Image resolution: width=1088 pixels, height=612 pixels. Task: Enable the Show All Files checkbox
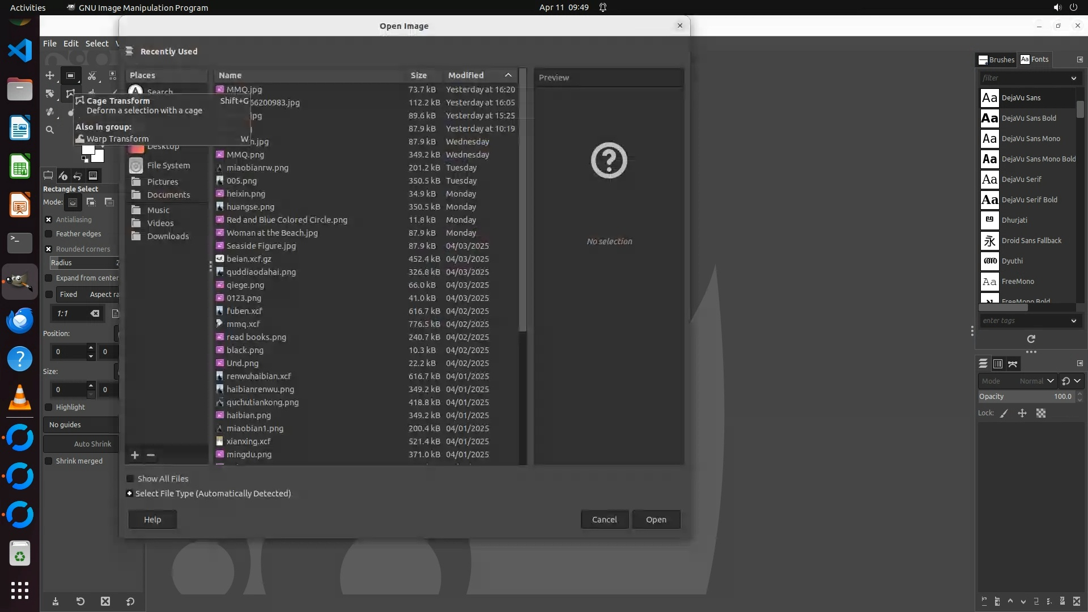(130, 479)
